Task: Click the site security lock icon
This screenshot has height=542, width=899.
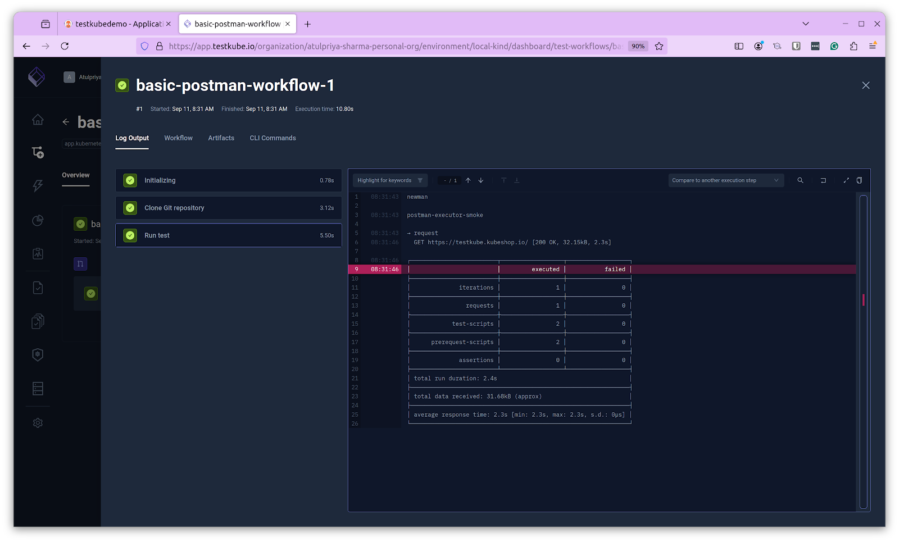Action: (160, 46)
